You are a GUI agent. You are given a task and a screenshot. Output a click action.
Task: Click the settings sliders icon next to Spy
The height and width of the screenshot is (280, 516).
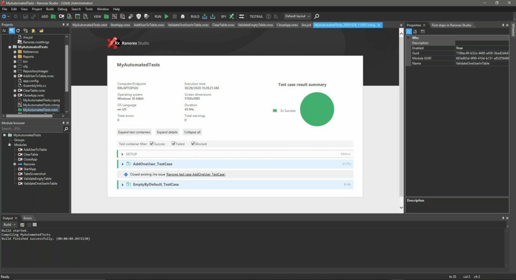click(x=241, y=16)
